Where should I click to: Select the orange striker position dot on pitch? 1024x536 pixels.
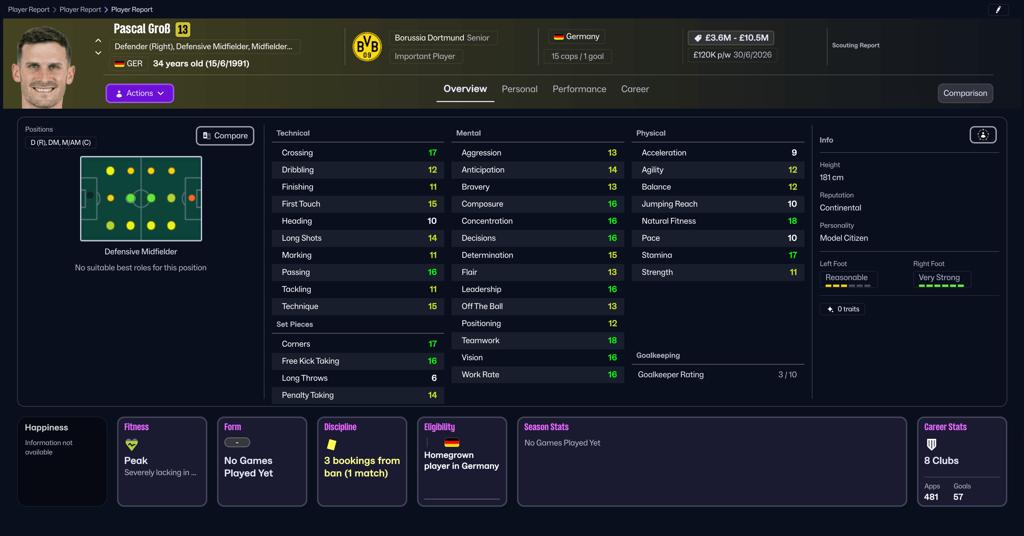point(192,198)
